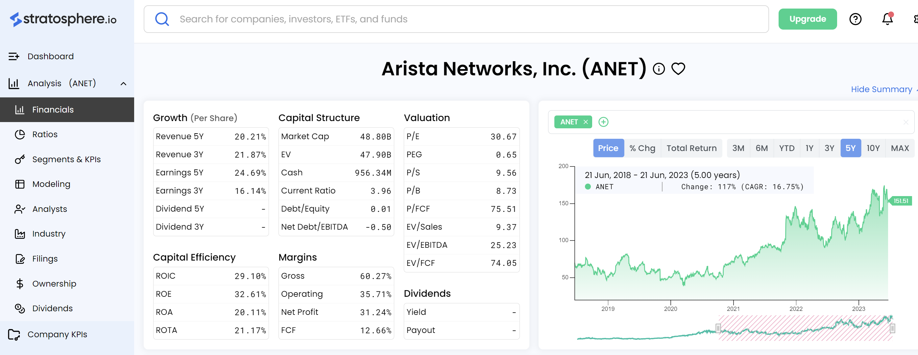This screenshot has height=355, width=918.
Task: Click the Company KPIs folder icon
Action: [14, 334]
